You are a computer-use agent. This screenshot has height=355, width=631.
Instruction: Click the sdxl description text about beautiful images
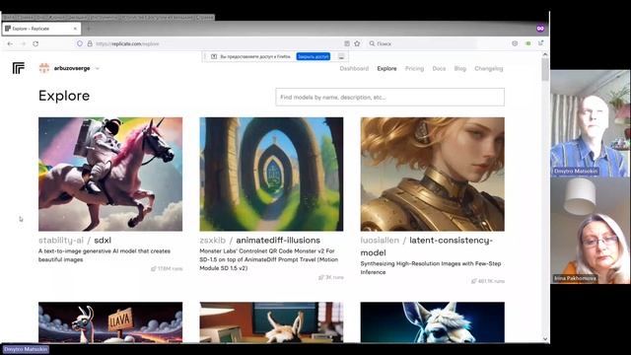tap(105, 255)
